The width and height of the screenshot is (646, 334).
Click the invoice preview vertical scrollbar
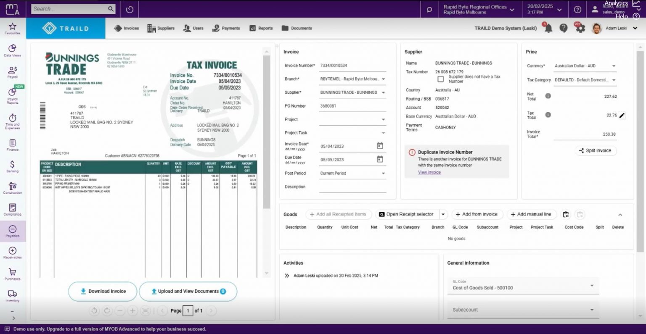[266, 131]
